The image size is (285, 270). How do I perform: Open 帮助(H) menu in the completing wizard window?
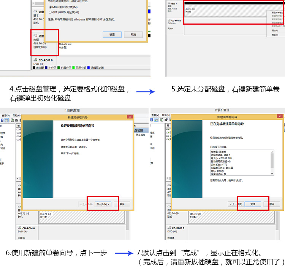click(166, 115)
